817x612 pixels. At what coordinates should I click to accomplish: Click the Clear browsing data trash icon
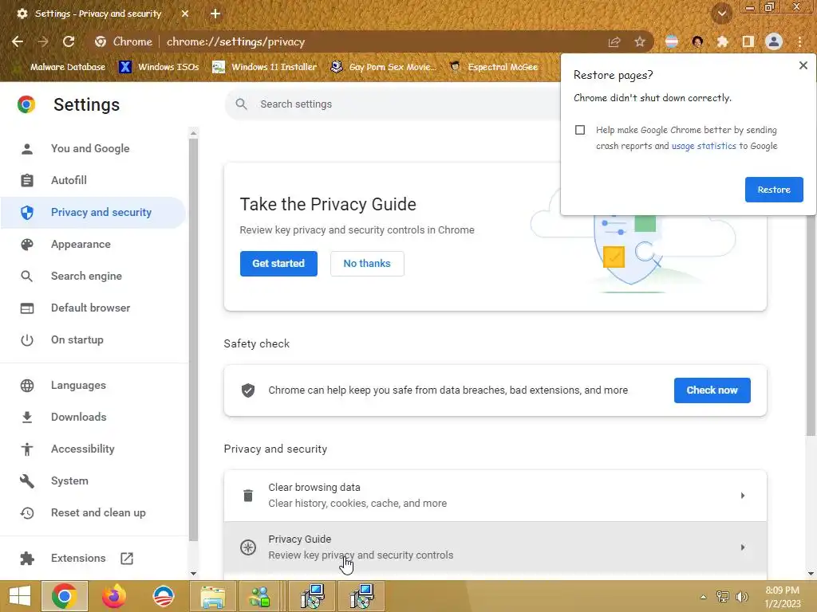point(248,496)
